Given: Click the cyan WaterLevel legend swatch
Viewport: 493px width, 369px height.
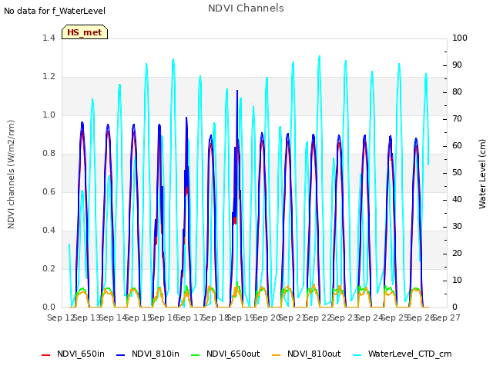Looking at the screenshot, I should [357, 355].
